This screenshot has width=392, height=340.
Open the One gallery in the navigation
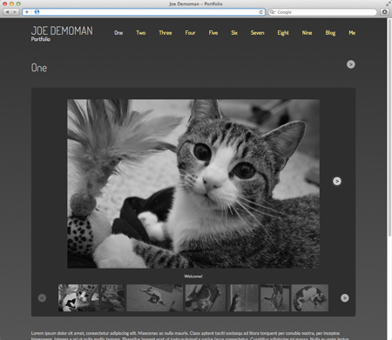118,33
